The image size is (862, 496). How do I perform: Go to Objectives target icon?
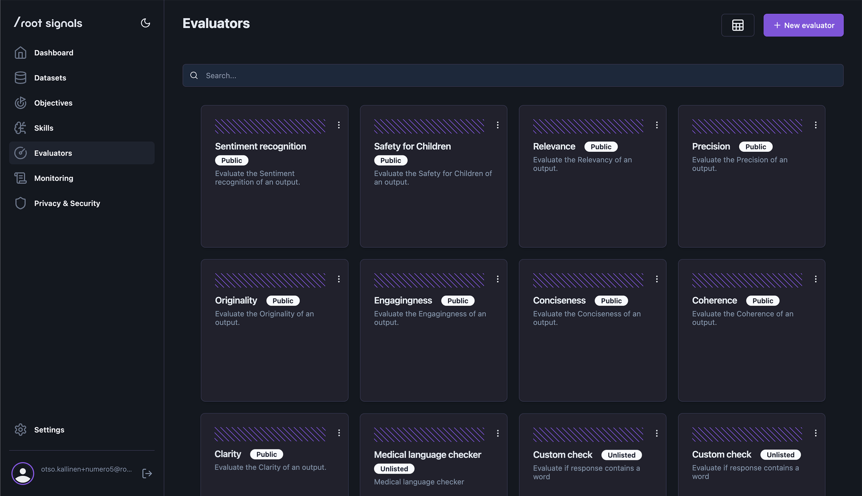point(20,103)
